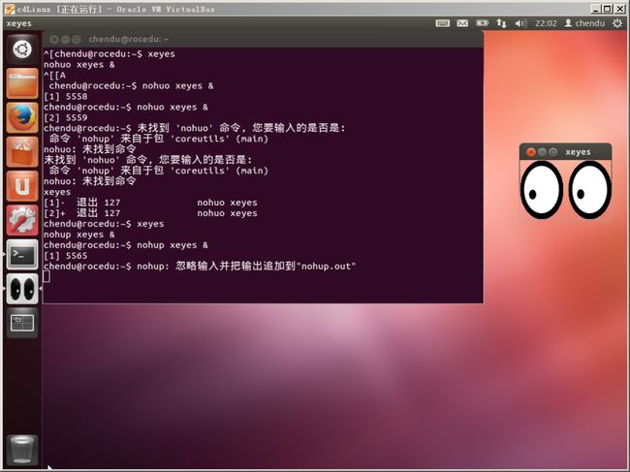Click the text '[1] 5565' in terminal
The width and height of the screenshot is (630, 472).
click(66, 256)
